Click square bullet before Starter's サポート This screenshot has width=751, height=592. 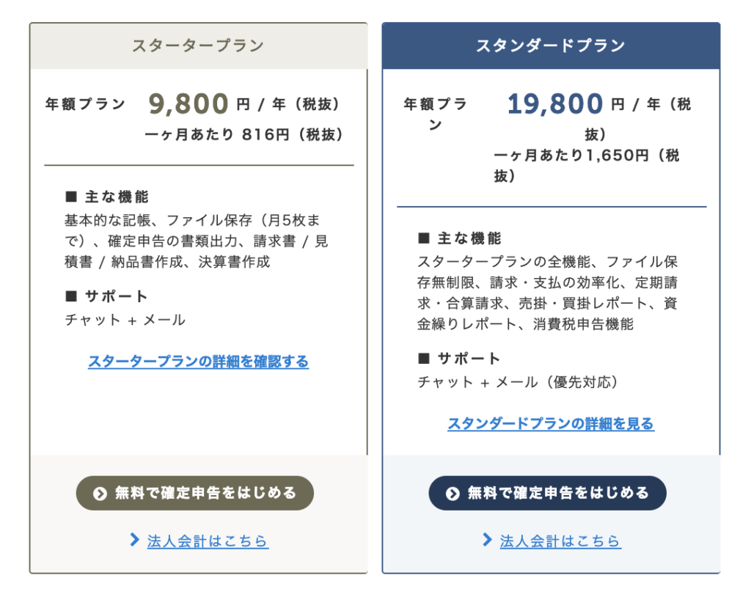pos(71,296)
